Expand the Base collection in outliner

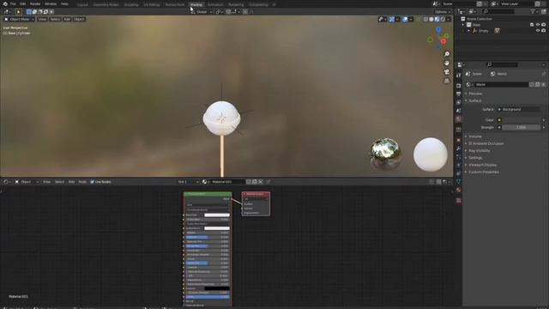pyautogui.click(x=463, y=25)
